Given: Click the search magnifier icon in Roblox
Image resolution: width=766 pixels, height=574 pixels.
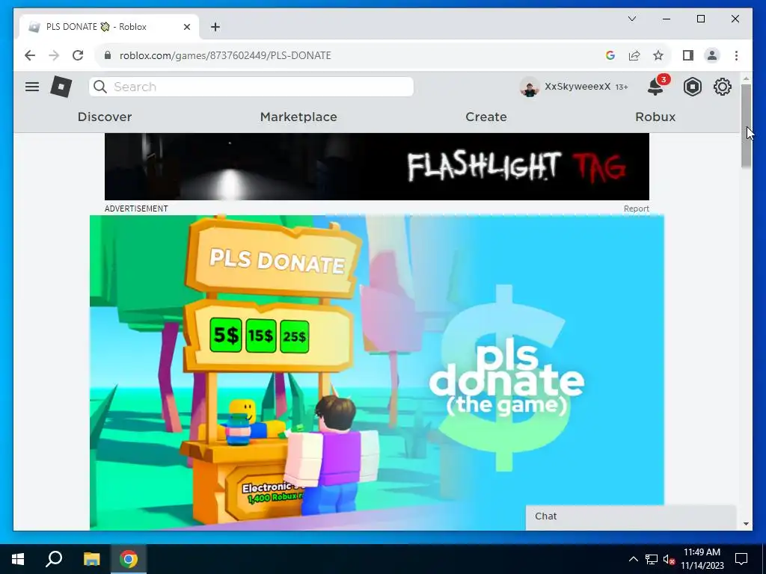Looking at the screenshot, I should [100, 87].
